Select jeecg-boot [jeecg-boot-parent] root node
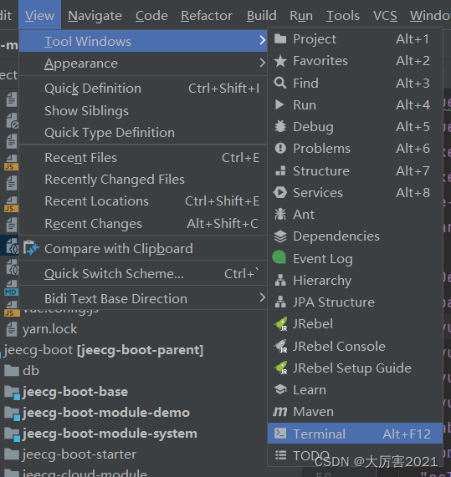Screen dimensions: 451x477 pos(104,350)
